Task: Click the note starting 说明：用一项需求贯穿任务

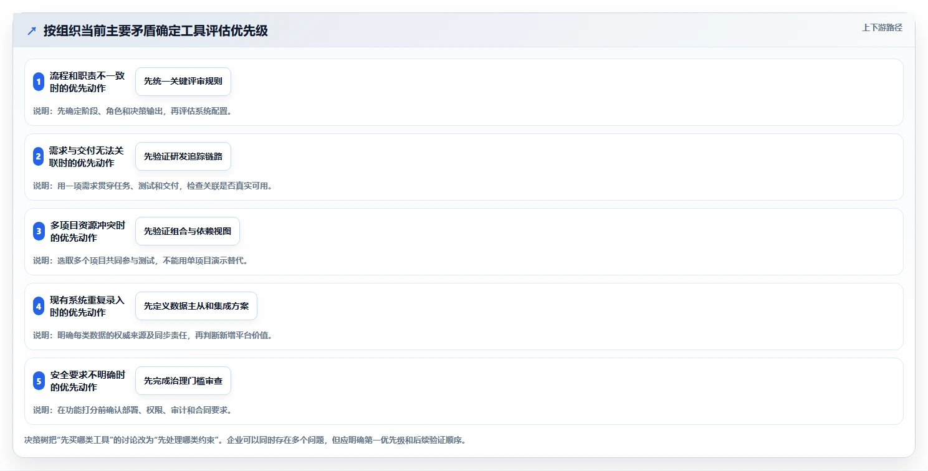Action: tap(153, 186)
